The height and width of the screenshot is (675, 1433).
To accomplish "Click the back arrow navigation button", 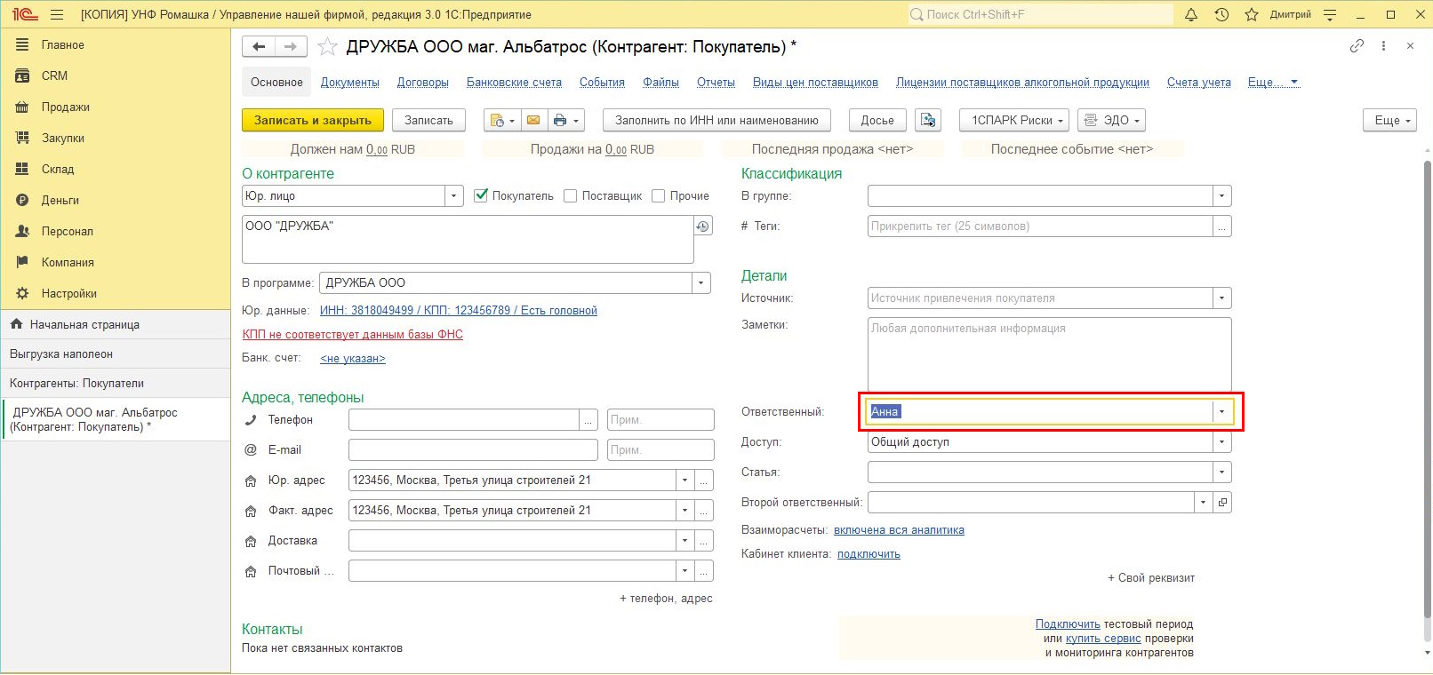I will click(259, 47).
